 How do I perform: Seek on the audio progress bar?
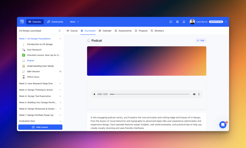(149, 94)
